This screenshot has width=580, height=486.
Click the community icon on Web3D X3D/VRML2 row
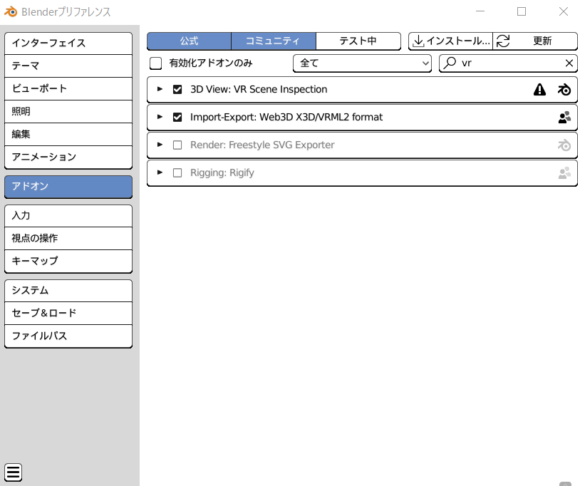pos(564,118)
